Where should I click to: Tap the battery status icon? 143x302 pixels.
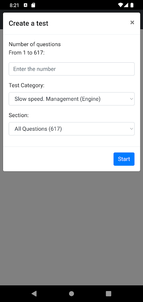pos(132,5)
